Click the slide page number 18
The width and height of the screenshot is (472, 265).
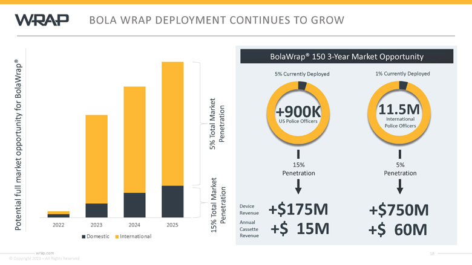(432, 254)
